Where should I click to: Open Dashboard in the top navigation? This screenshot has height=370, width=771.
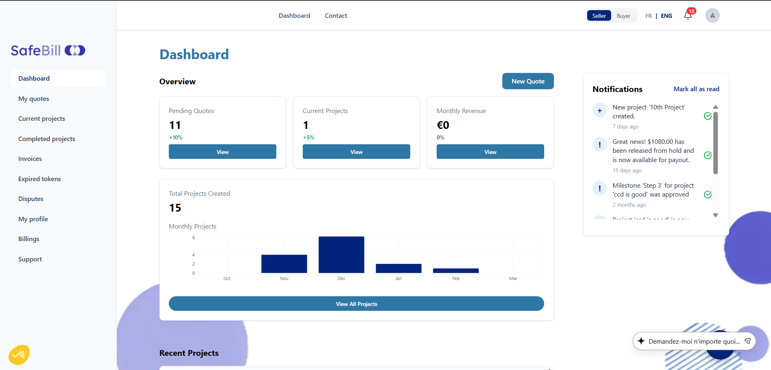[294, 16]
